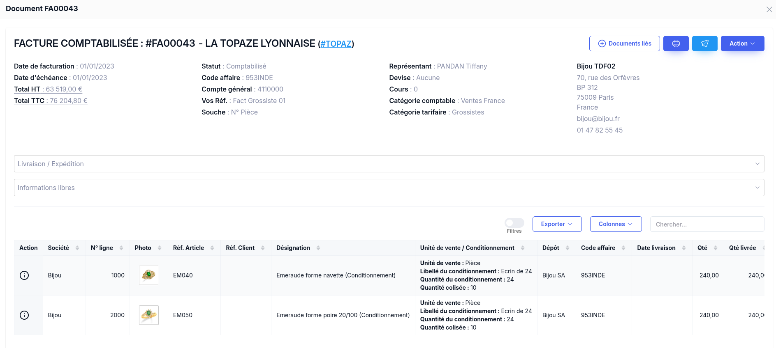Screen dimensions: 776x348
Task: Toggle the Filtres switch
Action: point(514,223)
